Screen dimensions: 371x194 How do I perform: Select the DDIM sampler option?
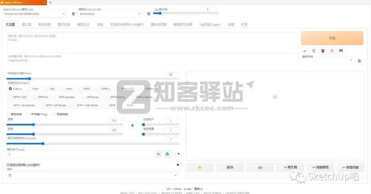click(x=110, y=105)
